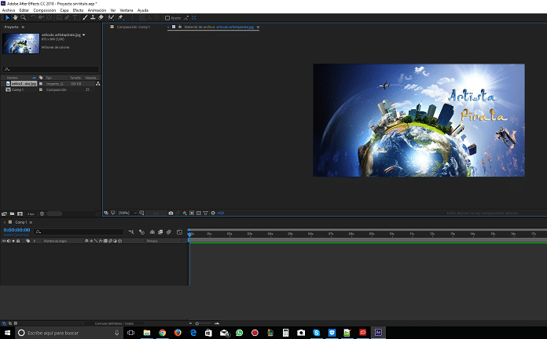Click the timeline layer search field

pyautogui.click(x=79, y=231)
